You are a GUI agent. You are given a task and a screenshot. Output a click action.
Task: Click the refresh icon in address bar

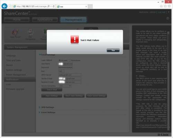tap(54, 6)
